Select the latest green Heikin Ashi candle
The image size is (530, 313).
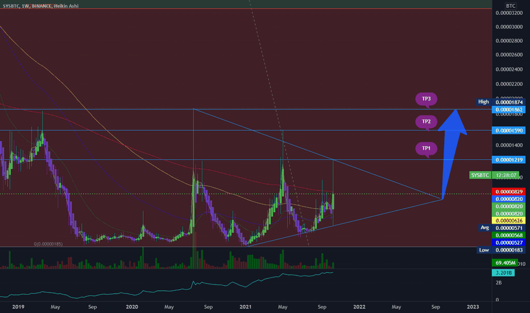(333, 201)
